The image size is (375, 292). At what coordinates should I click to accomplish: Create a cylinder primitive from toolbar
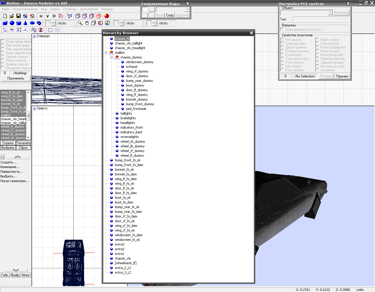click(19, 23)
